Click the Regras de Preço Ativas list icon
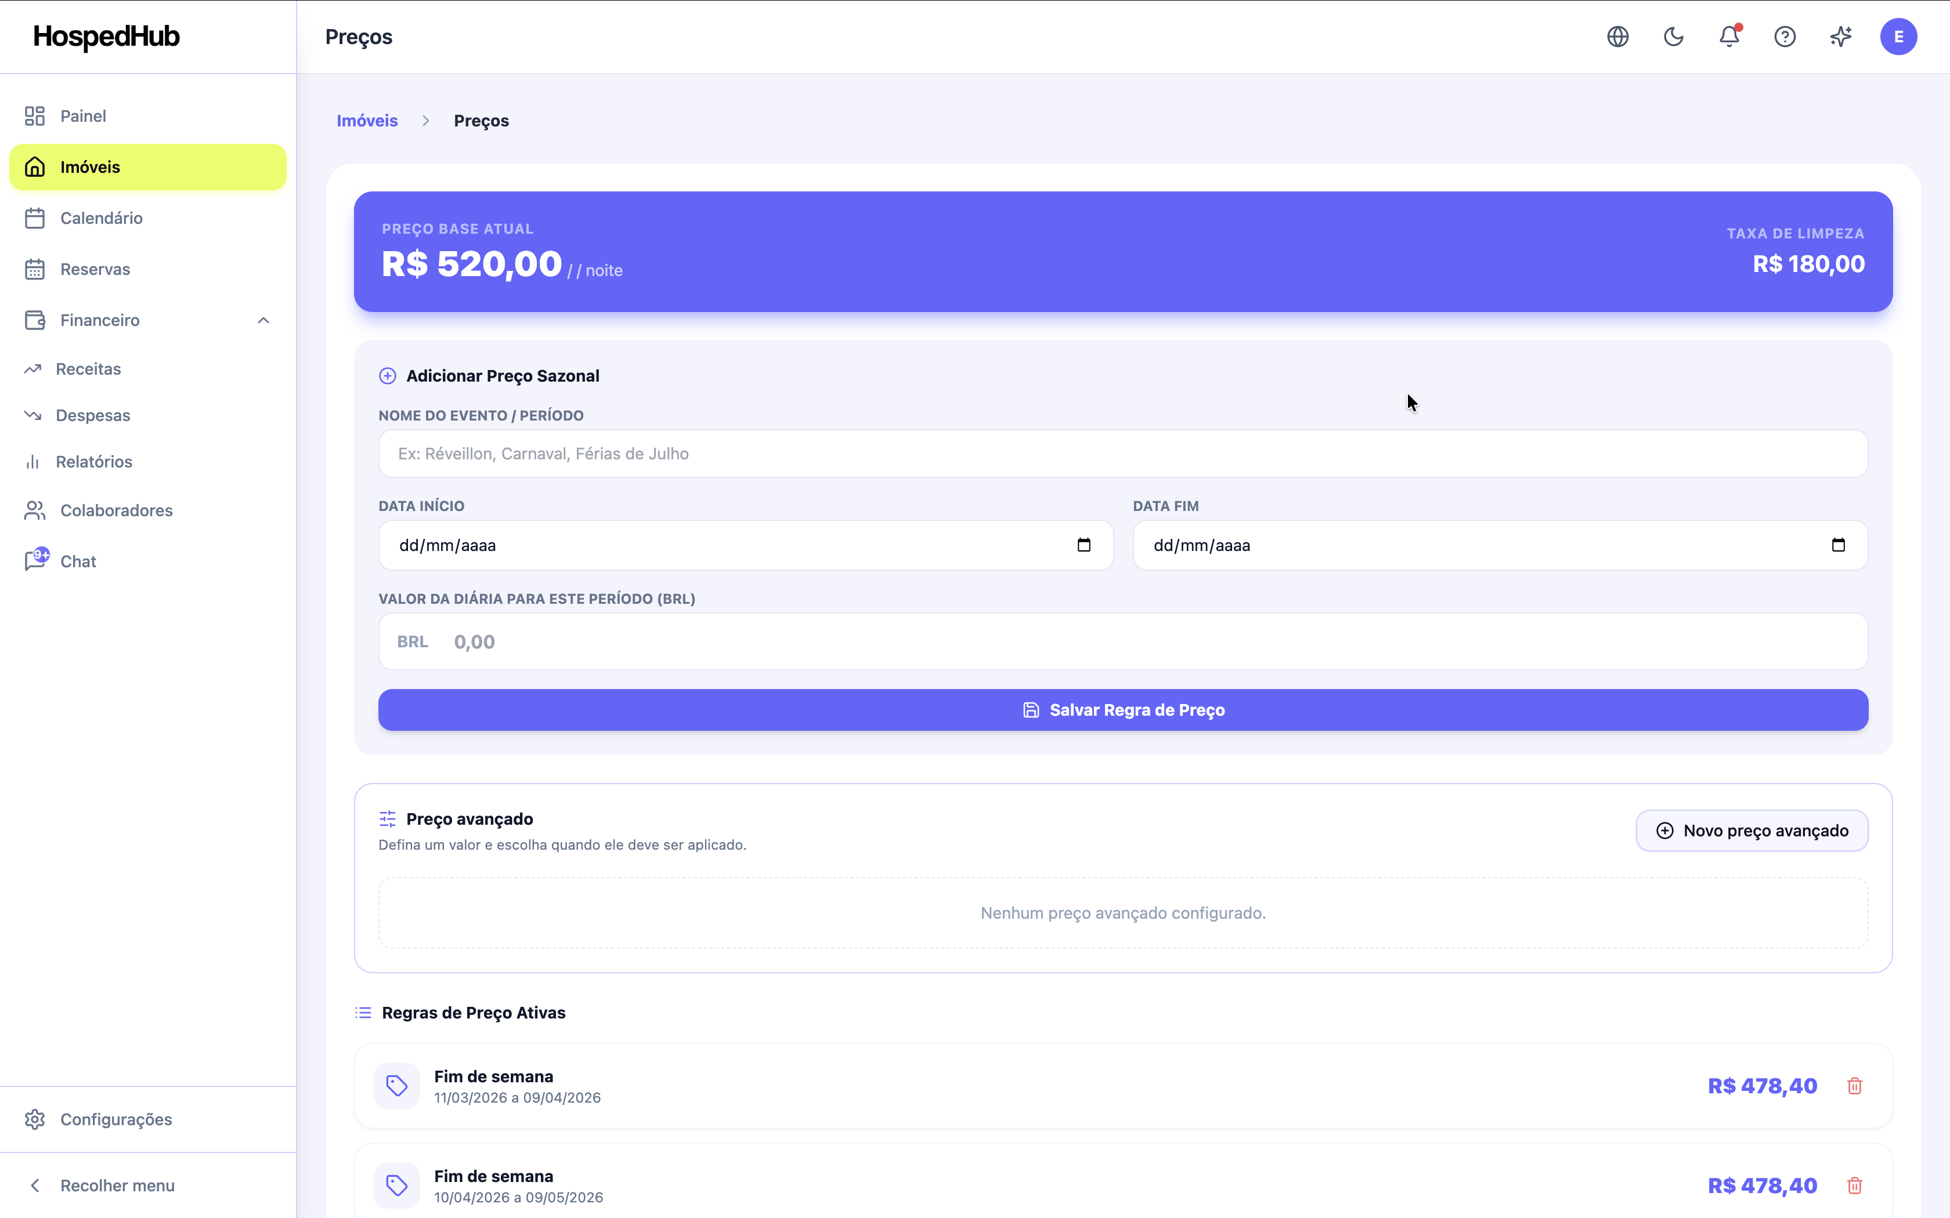 coord(363,1013)
